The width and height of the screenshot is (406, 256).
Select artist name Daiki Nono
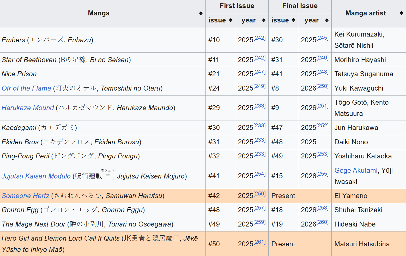pos(351,142)
